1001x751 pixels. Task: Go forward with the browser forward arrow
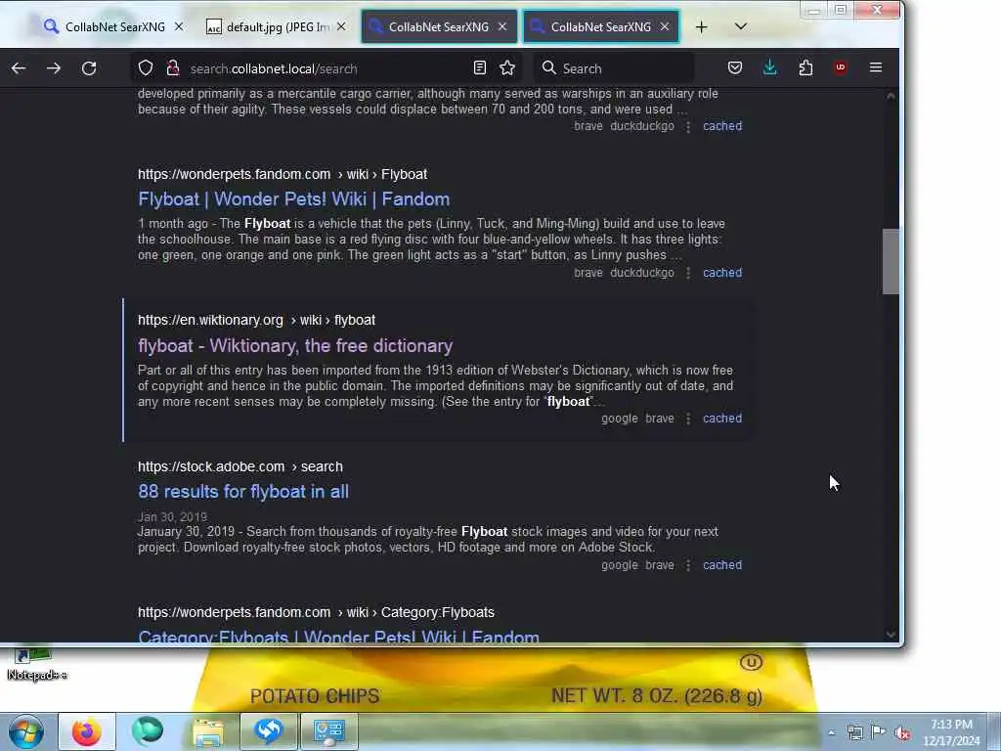54,68
